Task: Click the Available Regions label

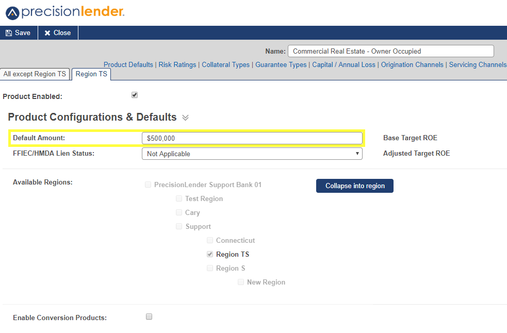Action: coord(43,182)
